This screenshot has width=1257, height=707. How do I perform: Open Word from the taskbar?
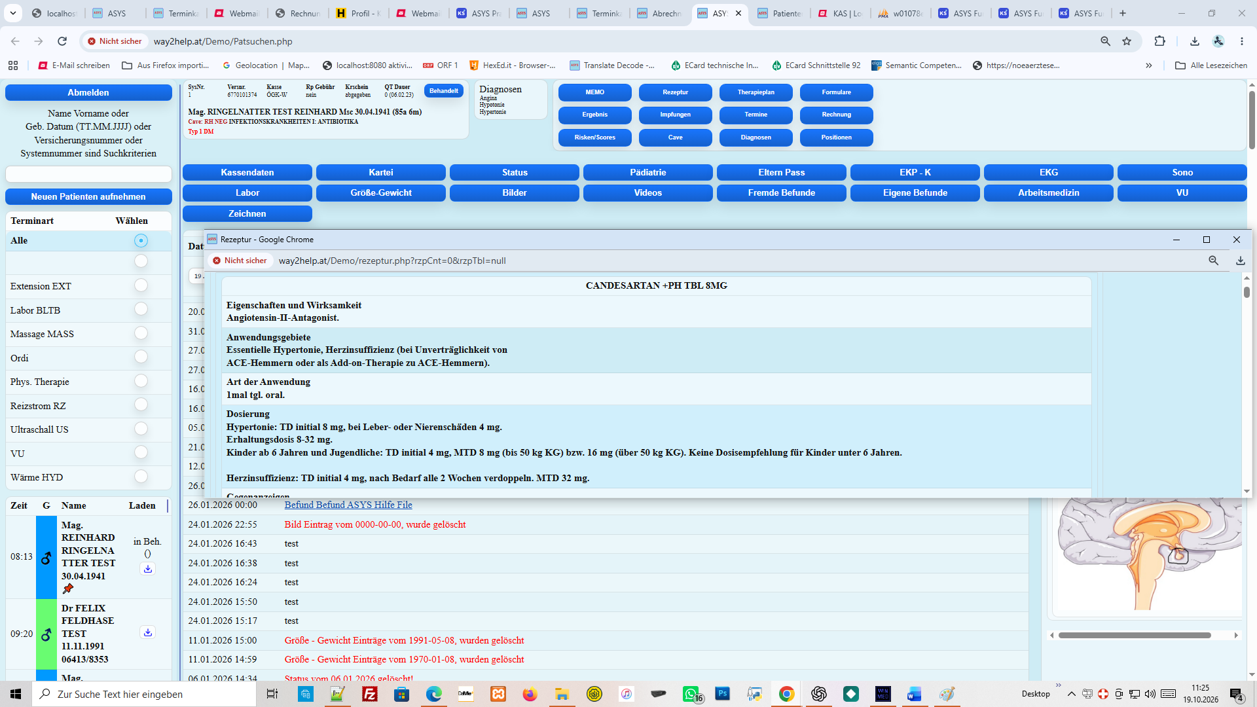pos(914,694)
